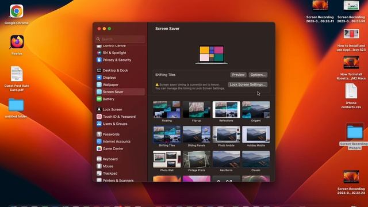Open Passwords settings
The width and height of the screenshot is (368, 207).
click(x=120, y=134)
